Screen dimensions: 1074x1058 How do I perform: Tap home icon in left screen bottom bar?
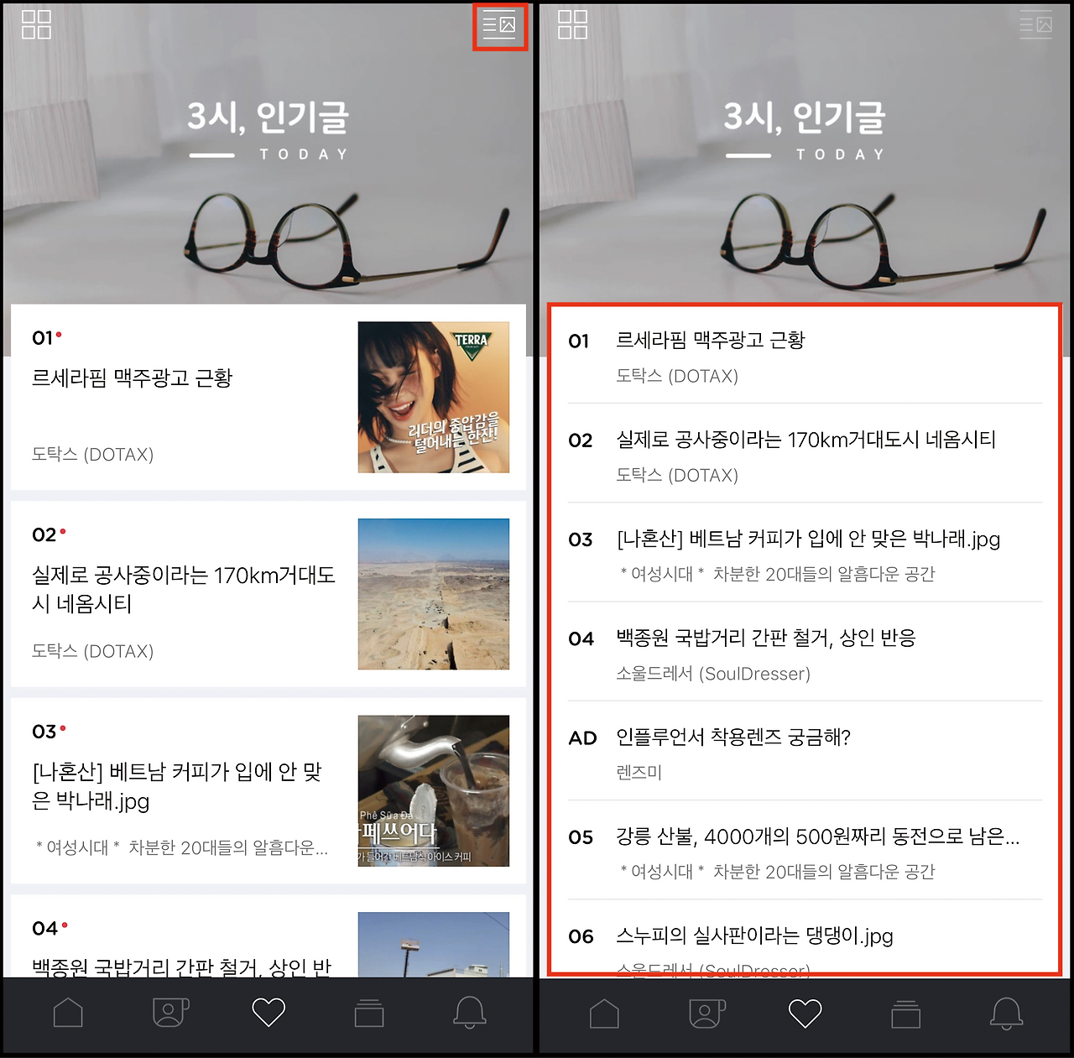click(68, 1013)
